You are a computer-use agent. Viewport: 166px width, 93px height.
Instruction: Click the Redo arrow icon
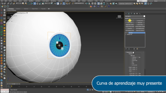5,4
